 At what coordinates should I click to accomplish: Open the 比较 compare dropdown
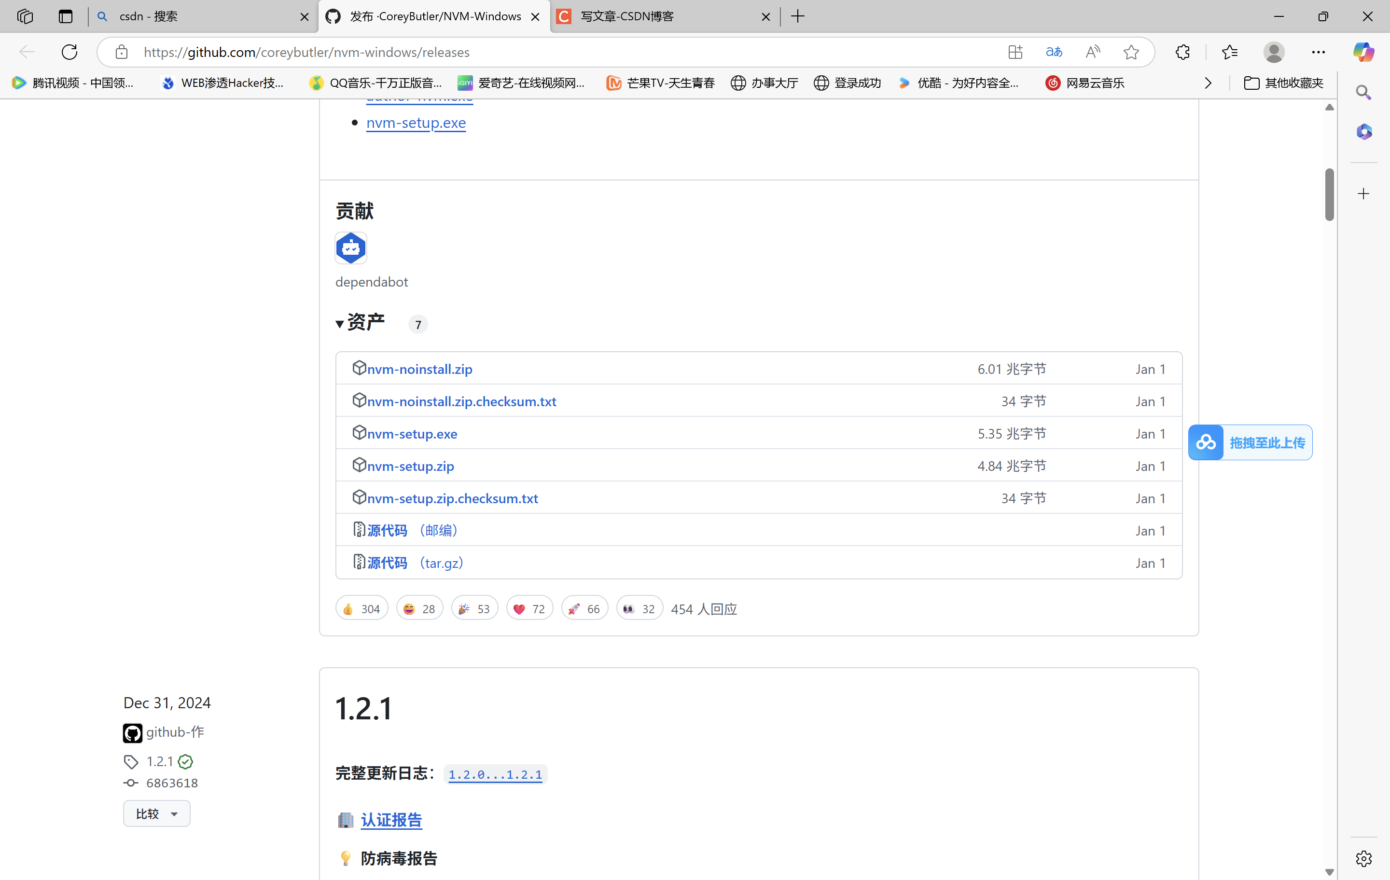(x=156, y=813)
